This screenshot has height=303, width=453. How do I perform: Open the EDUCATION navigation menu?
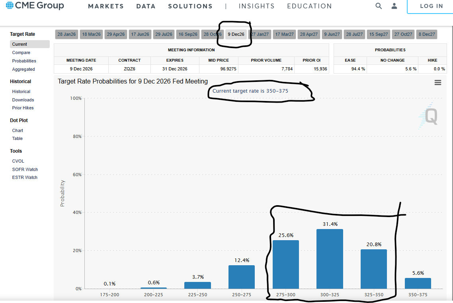309,6
